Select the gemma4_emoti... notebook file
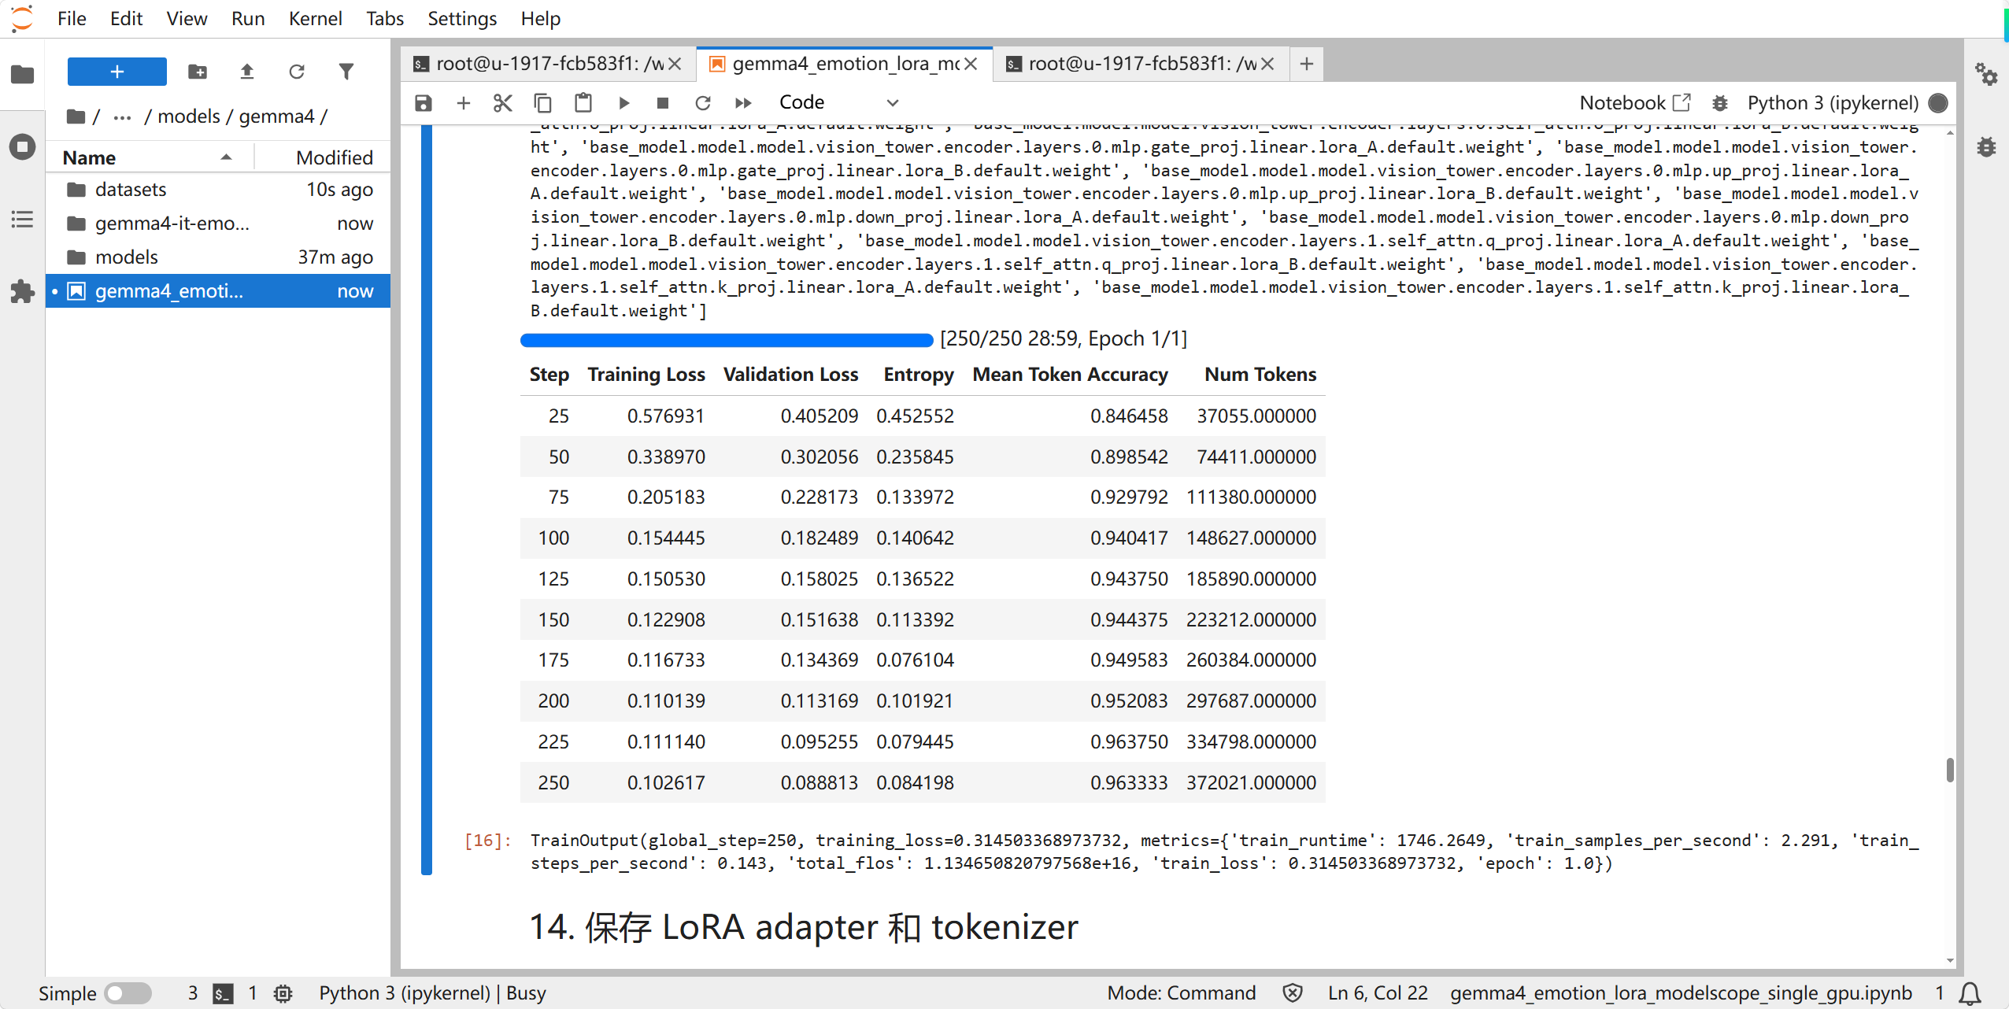This screenshot has width=2009, height=1009. 218,291
